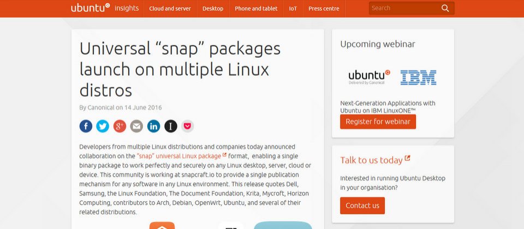Click the Ubuntu logo in header

(x=90, y=8)
